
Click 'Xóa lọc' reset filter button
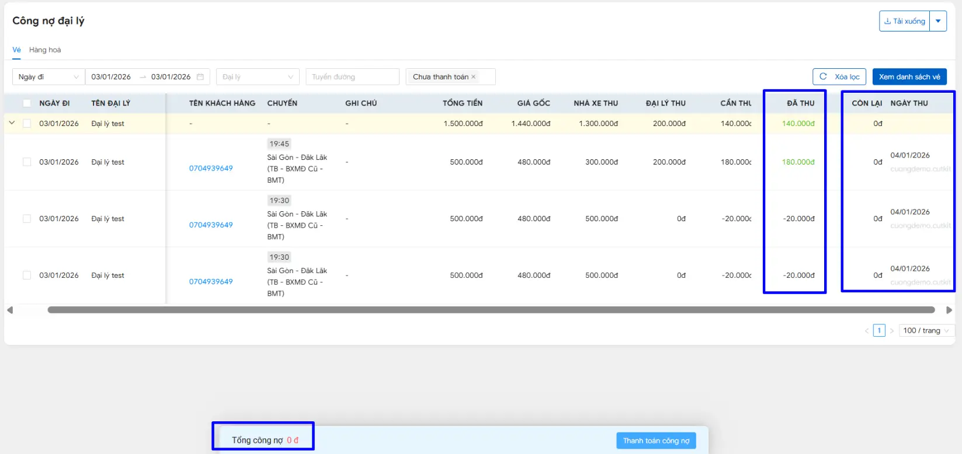(x=839, y=77)
